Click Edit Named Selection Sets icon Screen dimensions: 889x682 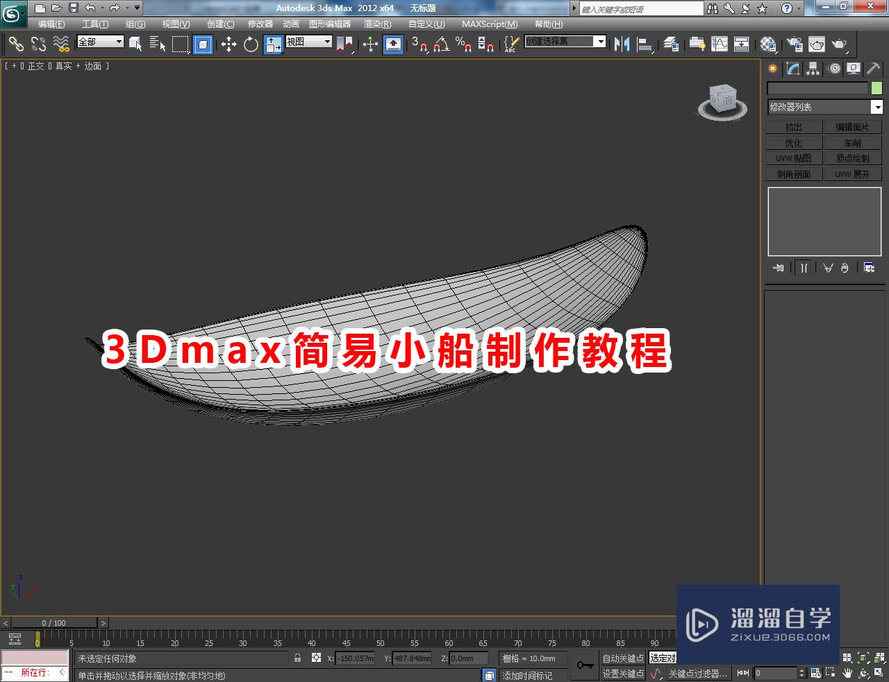pos(510,44)
